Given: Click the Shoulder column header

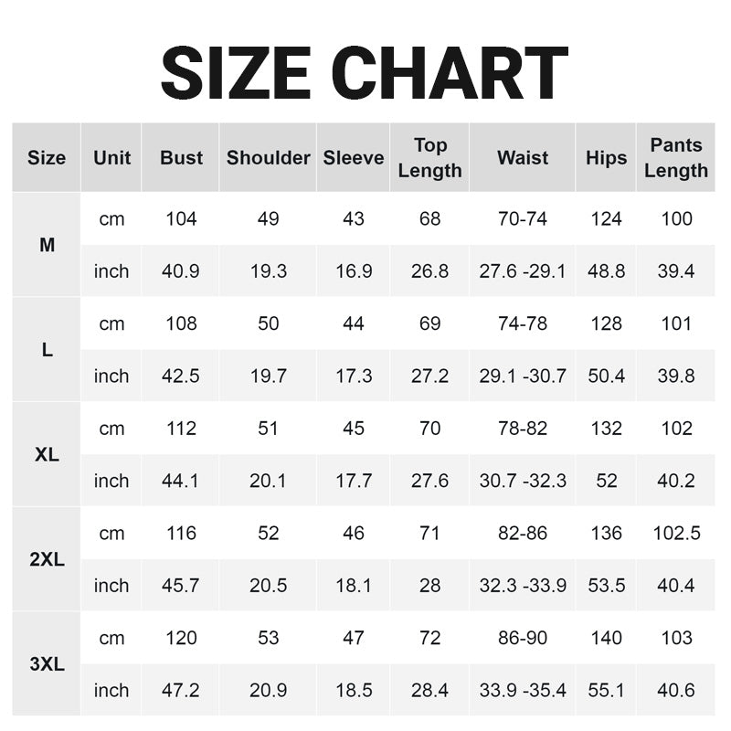Looking at the screenshot, I should click(269, 157).
